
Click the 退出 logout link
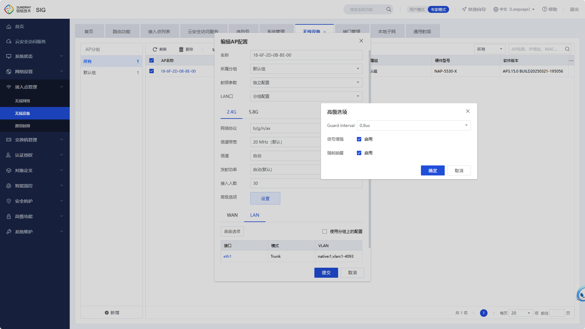574,9
